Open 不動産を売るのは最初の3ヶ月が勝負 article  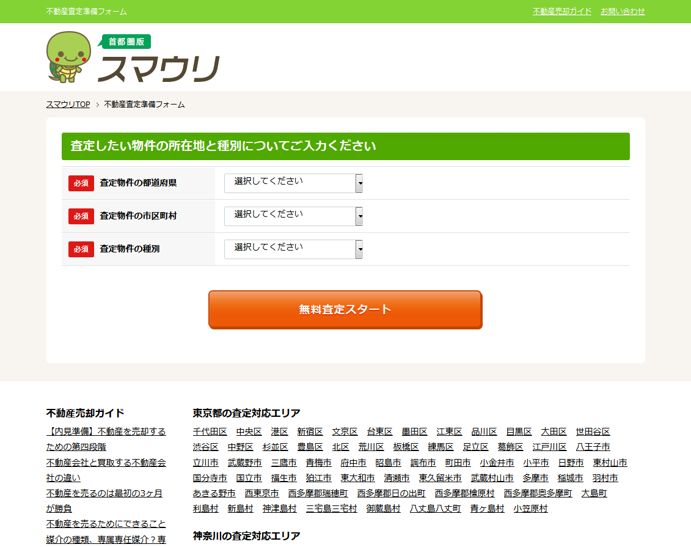[x=104, y=501]
